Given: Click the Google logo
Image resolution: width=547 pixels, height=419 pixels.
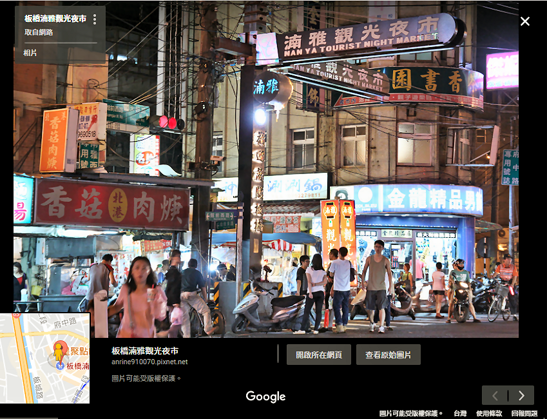Looking at the screenshot, I should [265, 396].
